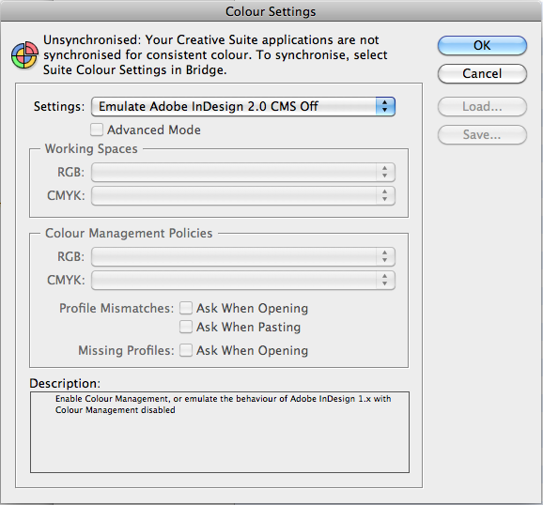
Task: Enable the Advanced Mode checkbox
Action: 97,130
